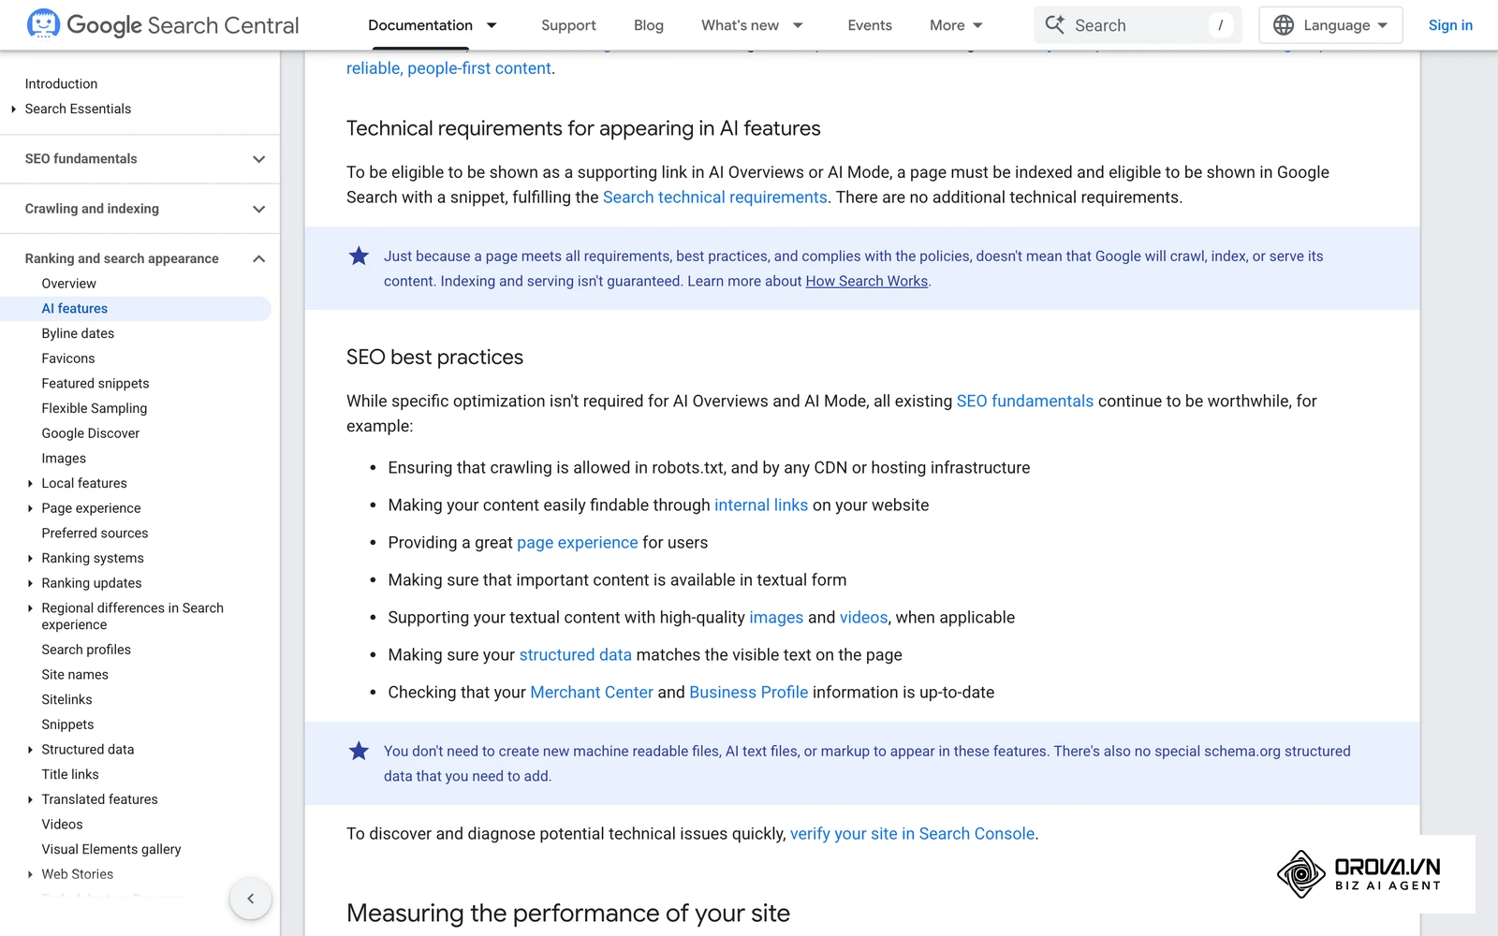Follow the images inline link
Viewport: 1498px width, 936px height.
coord(776,618)
